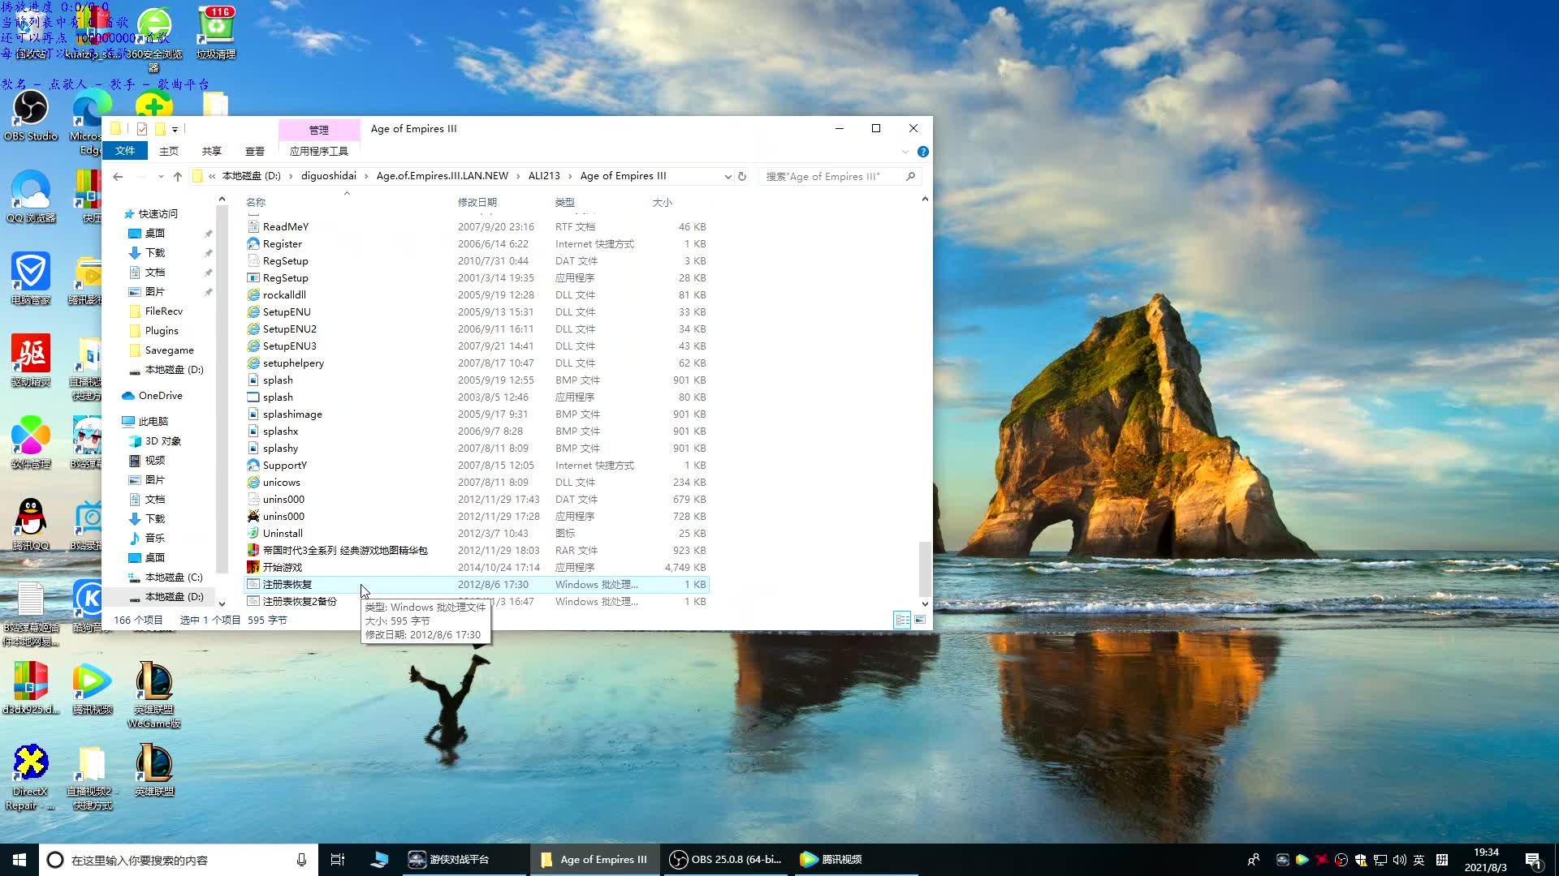Screen dimensions: 1559x876
Task: Open DirectX Repair desktop icon
Action: [31, 776]
